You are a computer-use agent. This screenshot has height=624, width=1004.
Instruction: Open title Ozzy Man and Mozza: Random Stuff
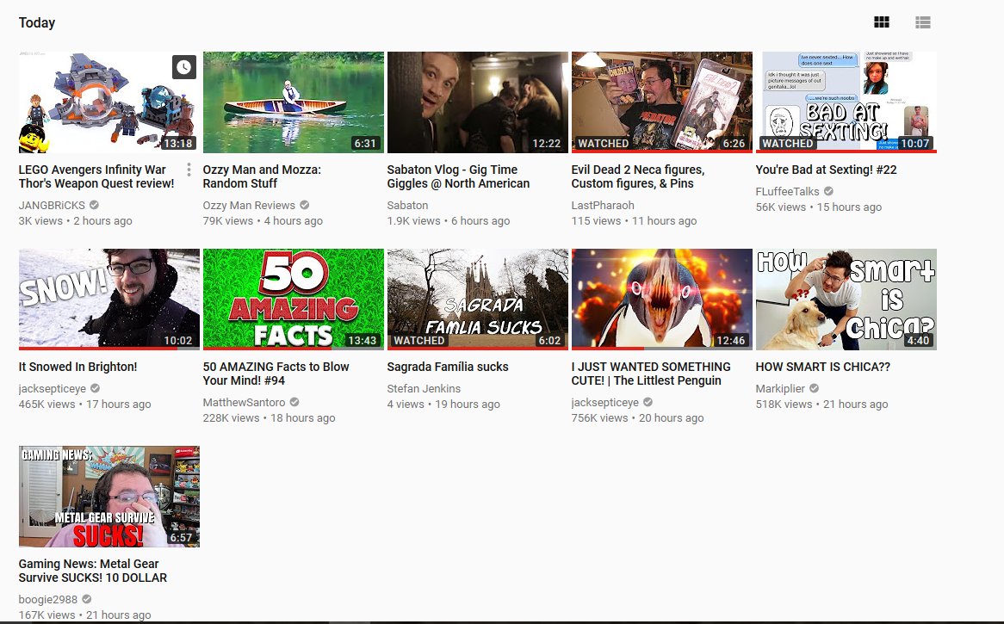262,176
